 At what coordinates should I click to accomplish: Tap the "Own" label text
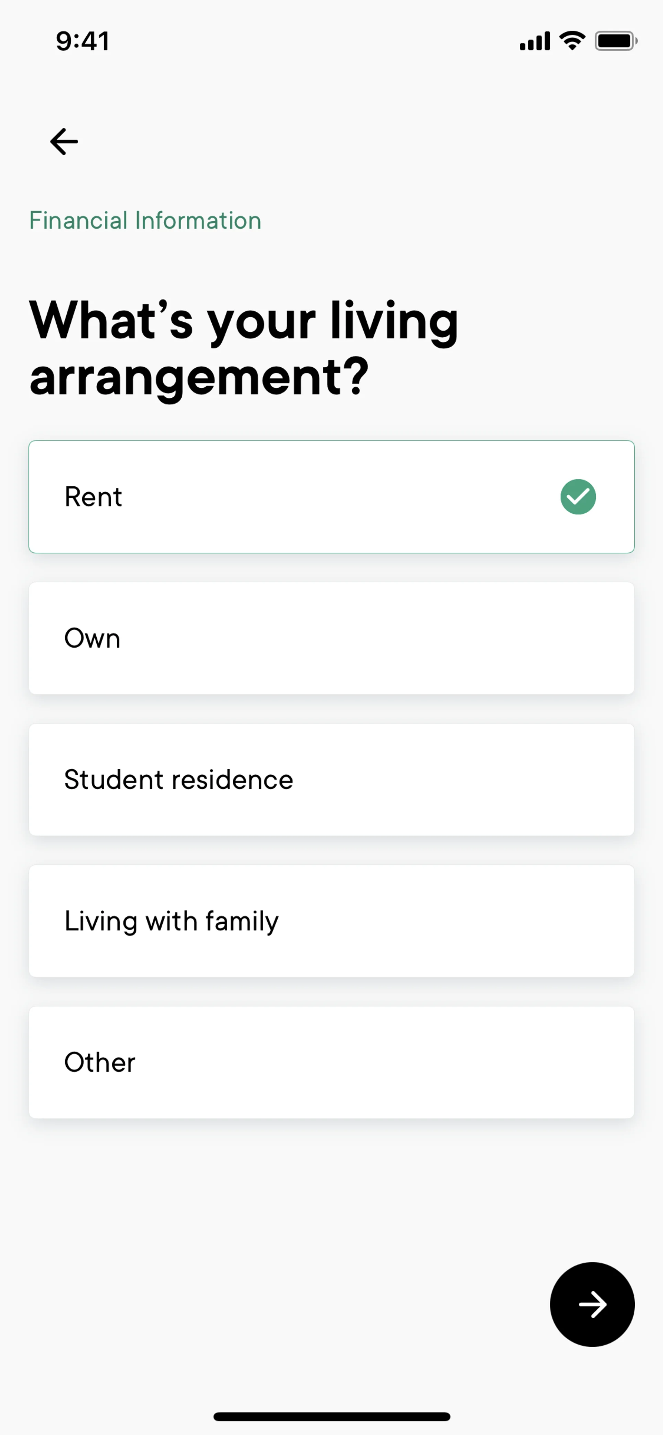[93, 638]
